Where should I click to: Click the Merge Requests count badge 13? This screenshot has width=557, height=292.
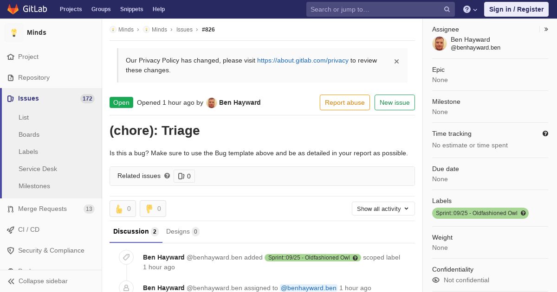point(89,209)
